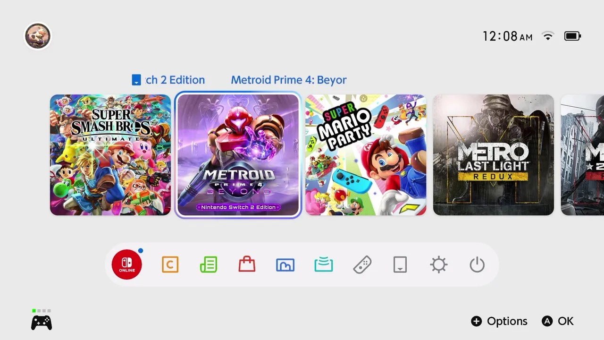
Task: Click the OK A button
Action: [558, 321]
